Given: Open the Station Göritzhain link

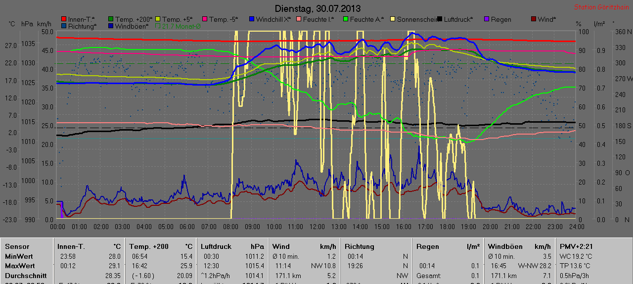Looking at the screenshot, I should (601, 7).
